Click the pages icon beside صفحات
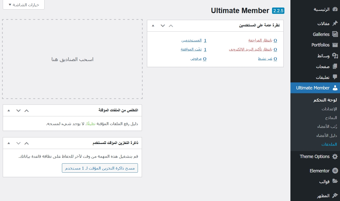The image size is (340, 201). click(335, 66)
